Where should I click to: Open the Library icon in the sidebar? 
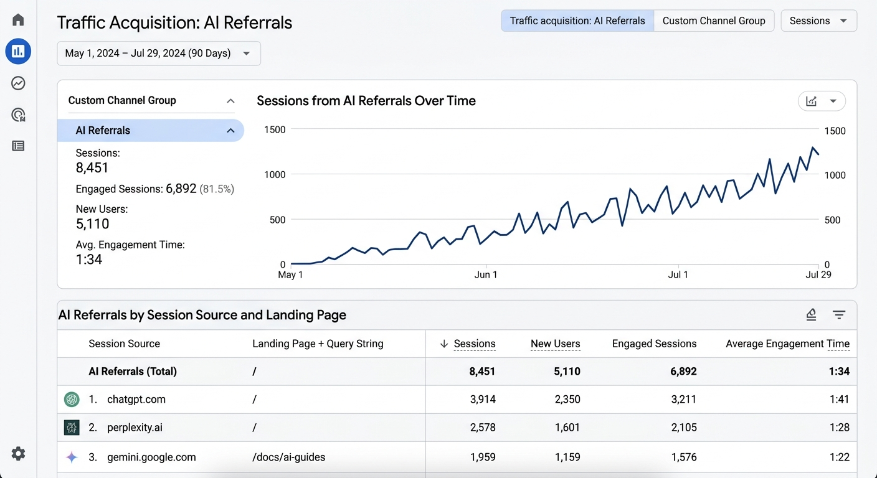[x=18, y=145]
